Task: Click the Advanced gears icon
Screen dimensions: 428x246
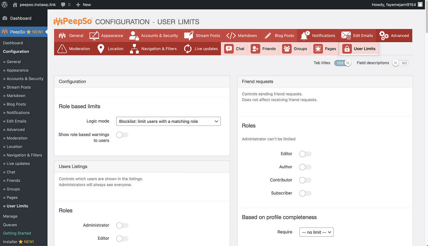Action: tap(384, 35)
